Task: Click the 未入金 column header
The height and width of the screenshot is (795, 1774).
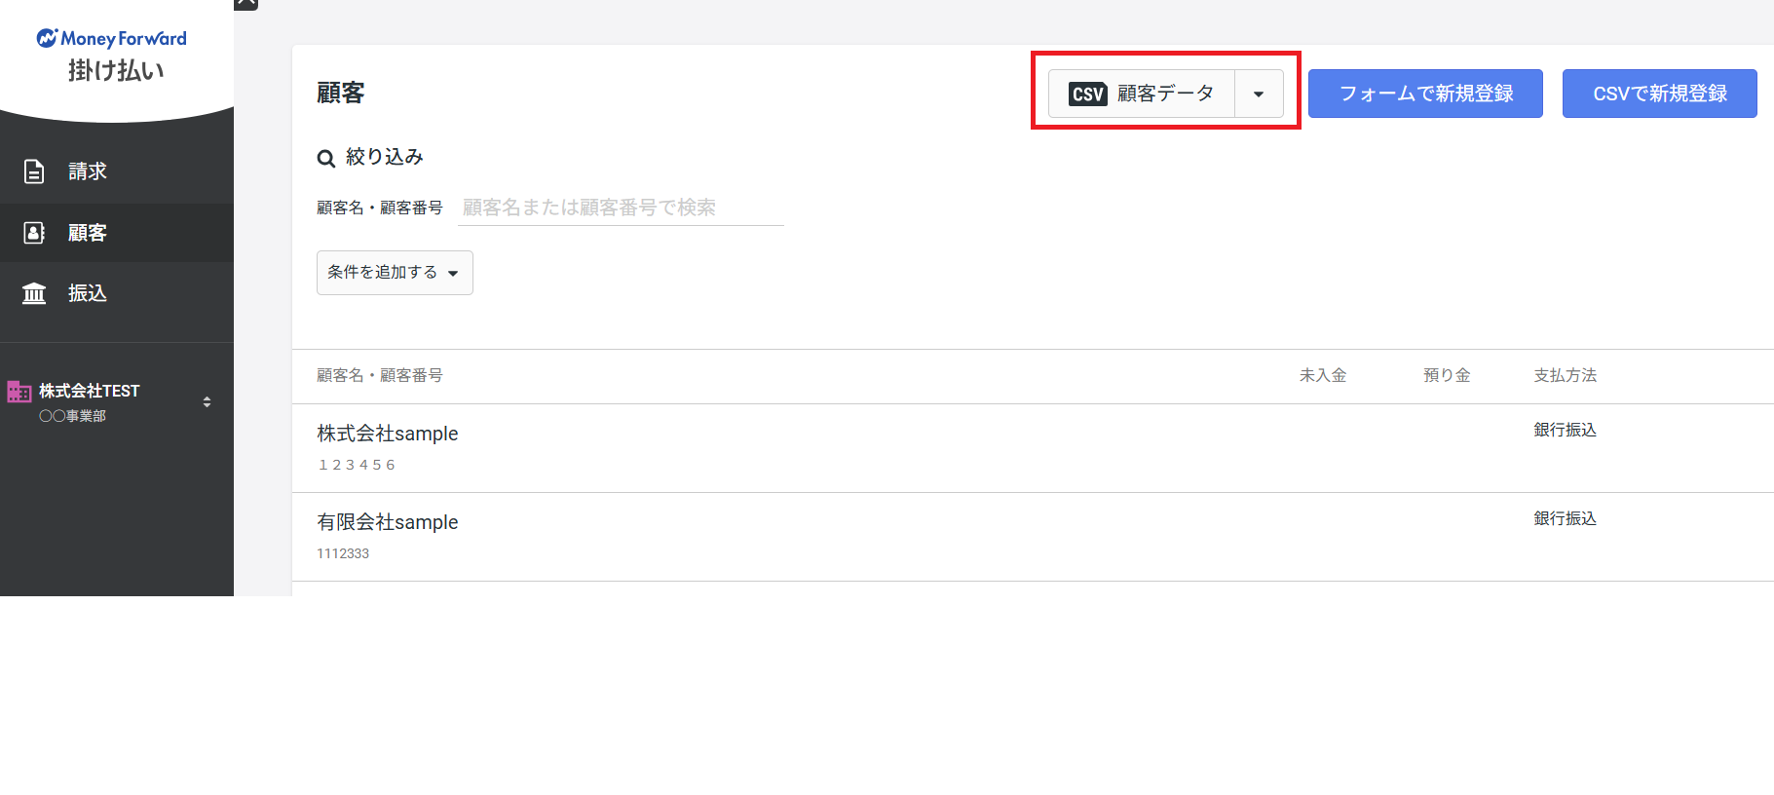Action: (x=1323, y=375)
